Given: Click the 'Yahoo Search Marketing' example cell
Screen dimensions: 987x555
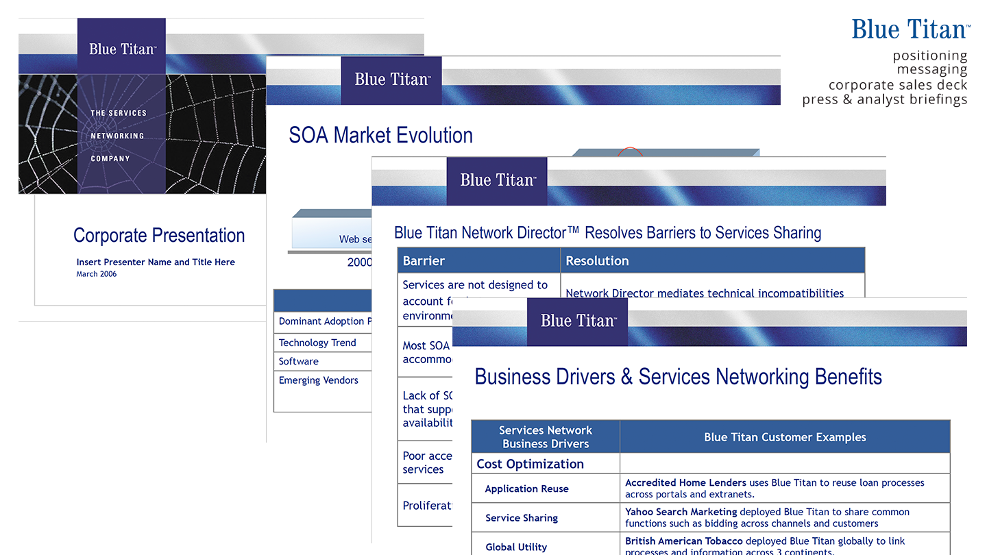Looking at the screenshot, I should click(785, 518).
